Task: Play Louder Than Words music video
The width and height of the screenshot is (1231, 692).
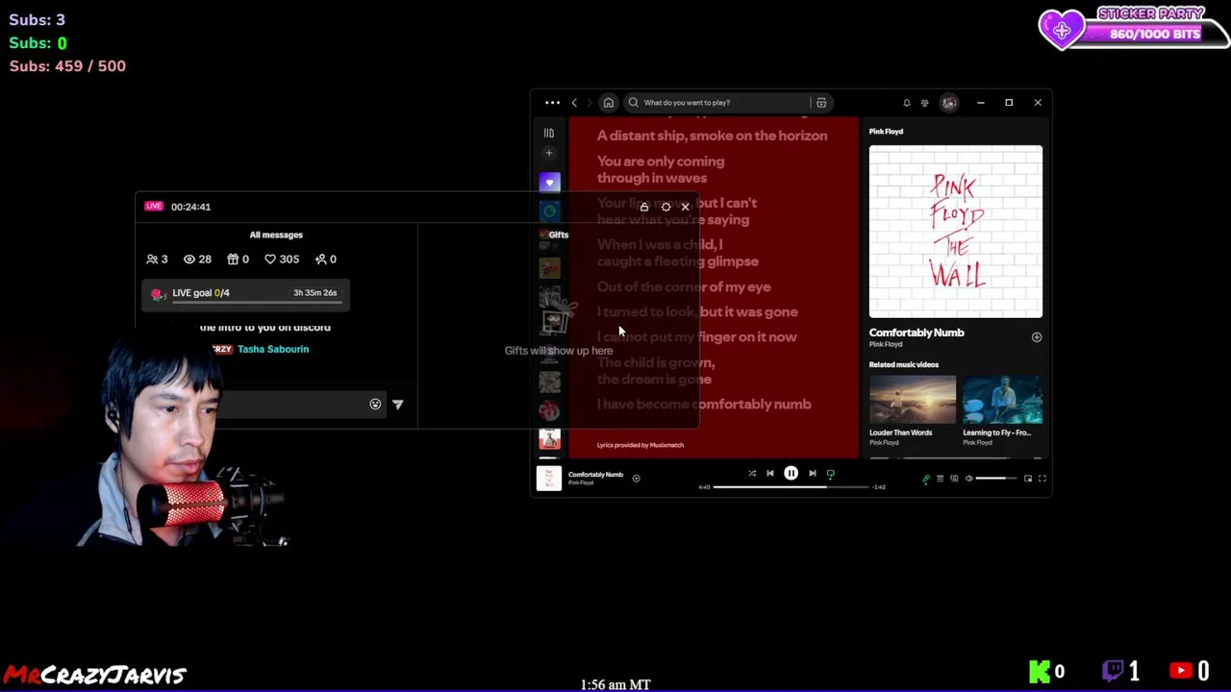Action: click(x=912, y=400)
